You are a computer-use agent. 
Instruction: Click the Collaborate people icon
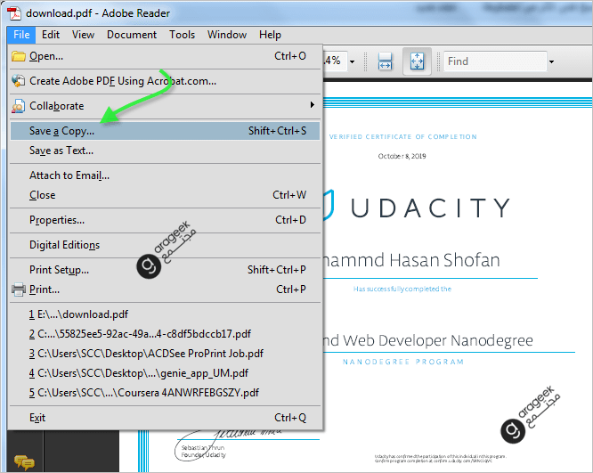pyautogui.click(x=18, y=106)
